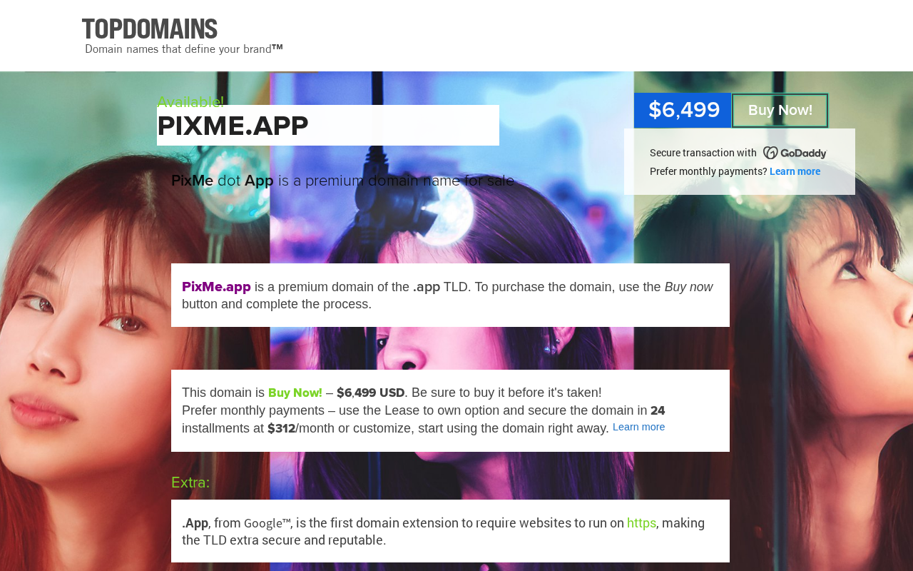
Task: Click the premium domain for sale subtitle
Action: click(342, 181)
